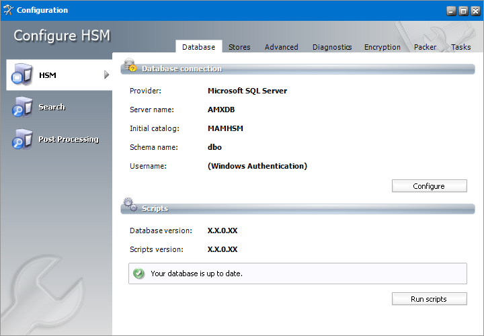The height and width of the screenshot is (336, 484).
Task: Switch to the Stores tab
Action: coord(239,47)
